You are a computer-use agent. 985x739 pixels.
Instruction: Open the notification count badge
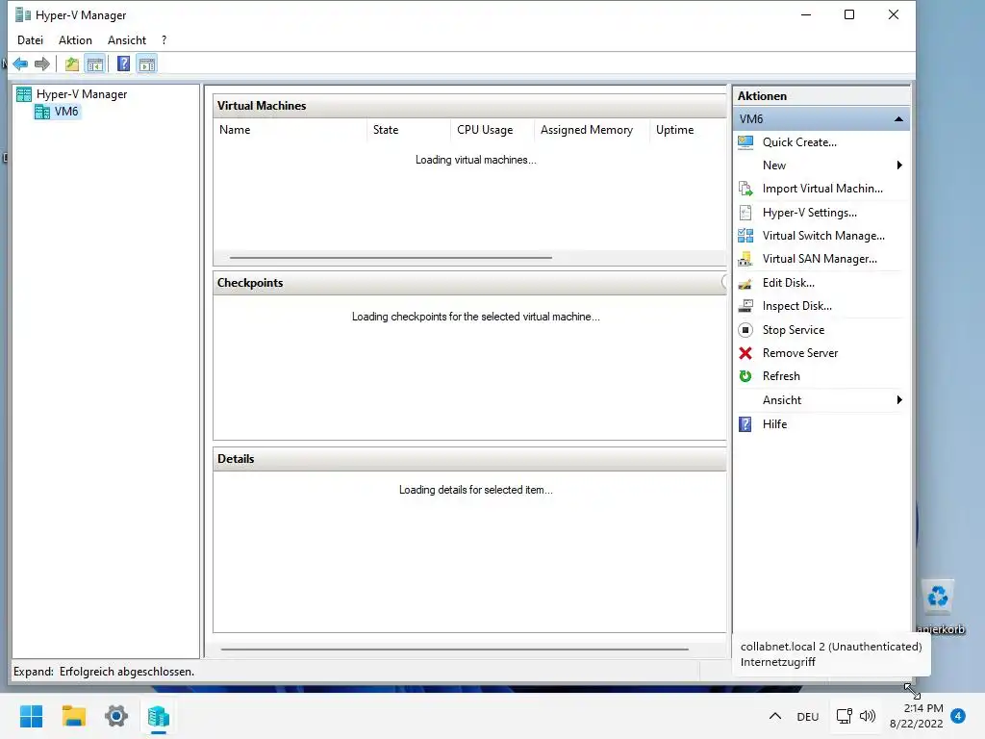point(958,716)
